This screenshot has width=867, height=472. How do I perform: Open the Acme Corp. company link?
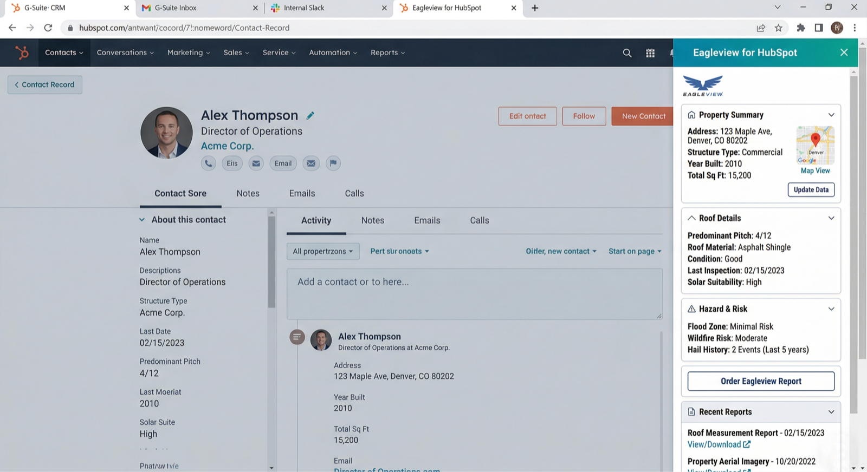227,146
